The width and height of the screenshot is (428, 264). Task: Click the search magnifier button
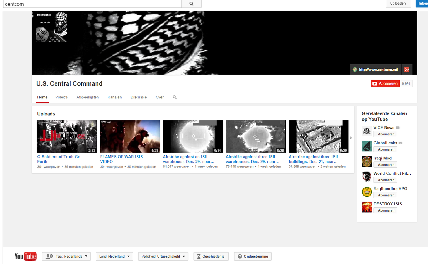[x=191, y=4]
